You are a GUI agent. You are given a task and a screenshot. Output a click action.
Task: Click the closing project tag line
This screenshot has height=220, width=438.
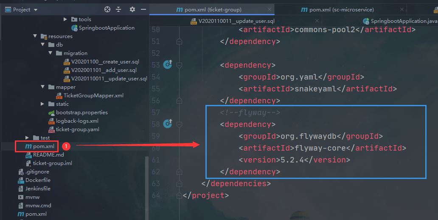[x=205, y=195]
